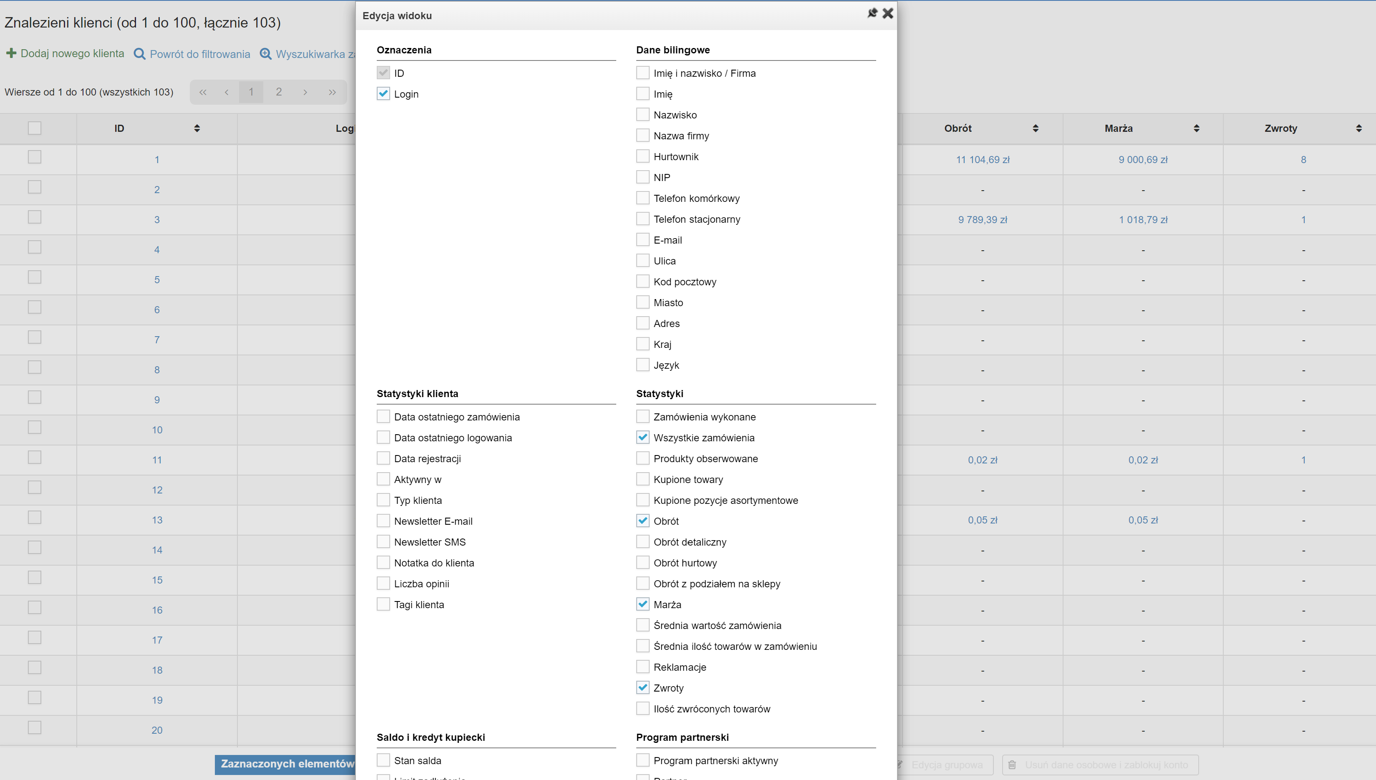The height and width of the screenshot is (780, 1376).
Task: Click the zoom magnifier icon before Wyszukiwarka
Action: (x=265, y=54)
